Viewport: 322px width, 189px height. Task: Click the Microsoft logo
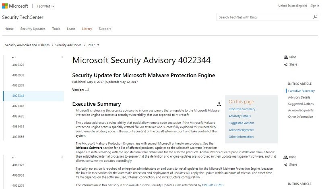[15, 6]
